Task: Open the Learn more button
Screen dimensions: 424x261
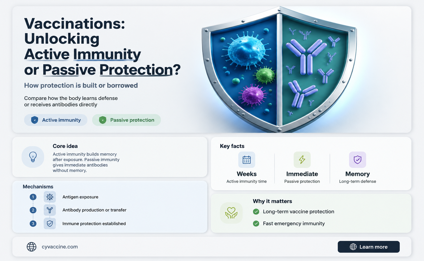Action: coord(369,247)
